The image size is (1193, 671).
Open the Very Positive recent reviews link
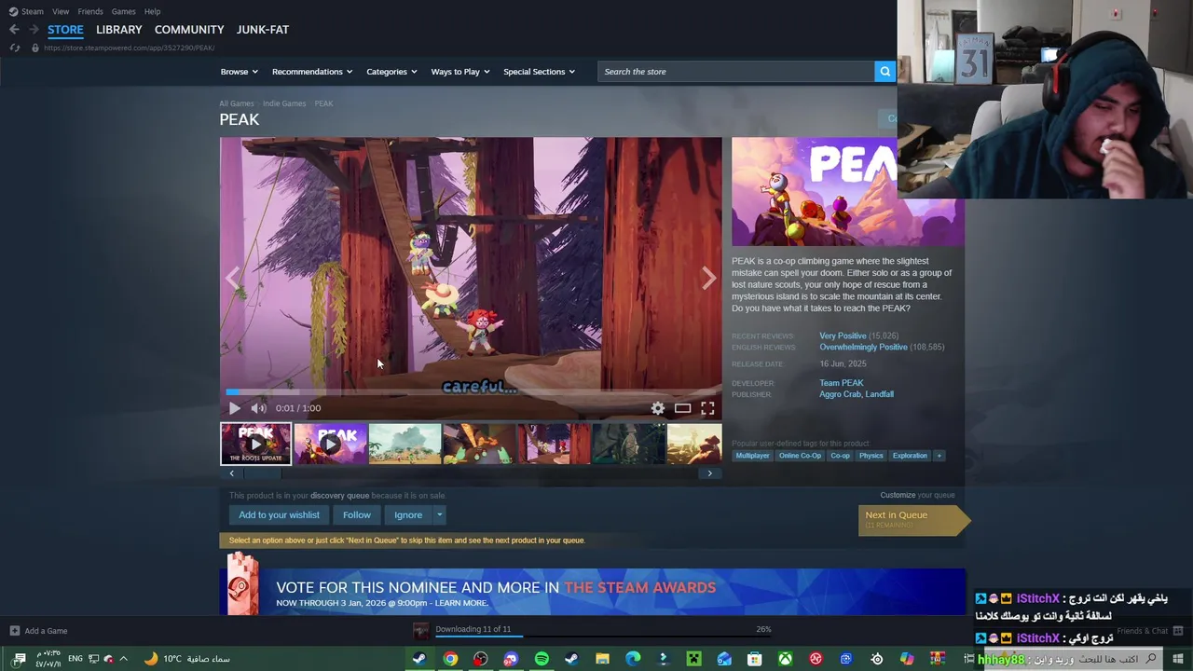point(843,335)
